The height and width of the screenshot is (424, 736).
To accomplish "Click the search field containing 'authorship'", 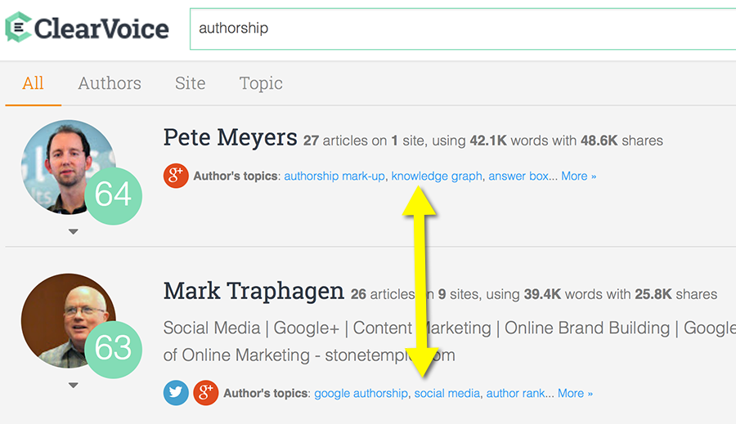I will (x=458, y=29).
